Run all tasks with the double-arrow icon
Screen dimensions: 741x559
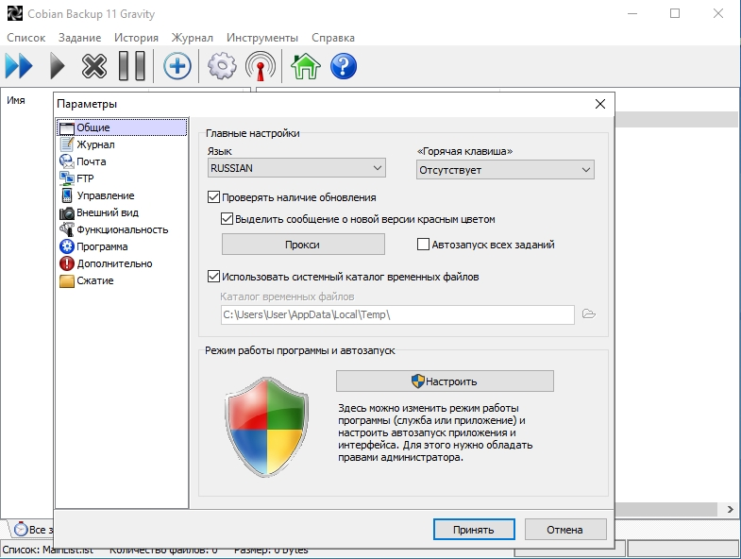click(19, 66)
